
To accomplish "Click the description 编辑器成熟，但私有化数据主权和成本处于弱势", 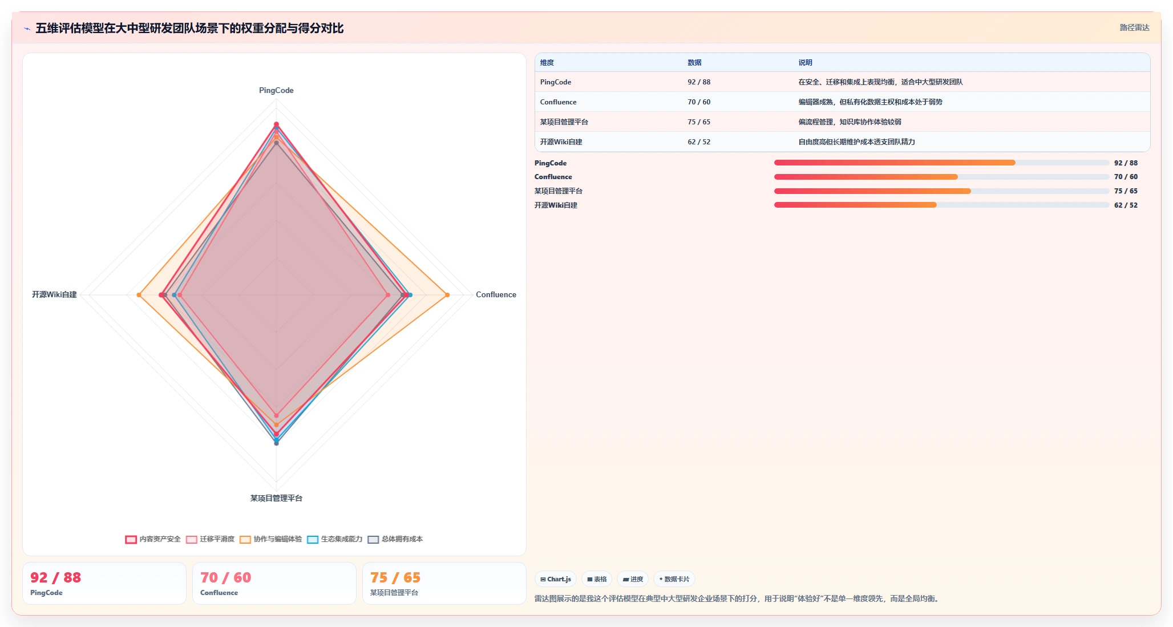I will 870,102.
